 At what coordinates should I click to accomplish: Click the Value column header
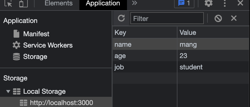[x=213, y=33]
